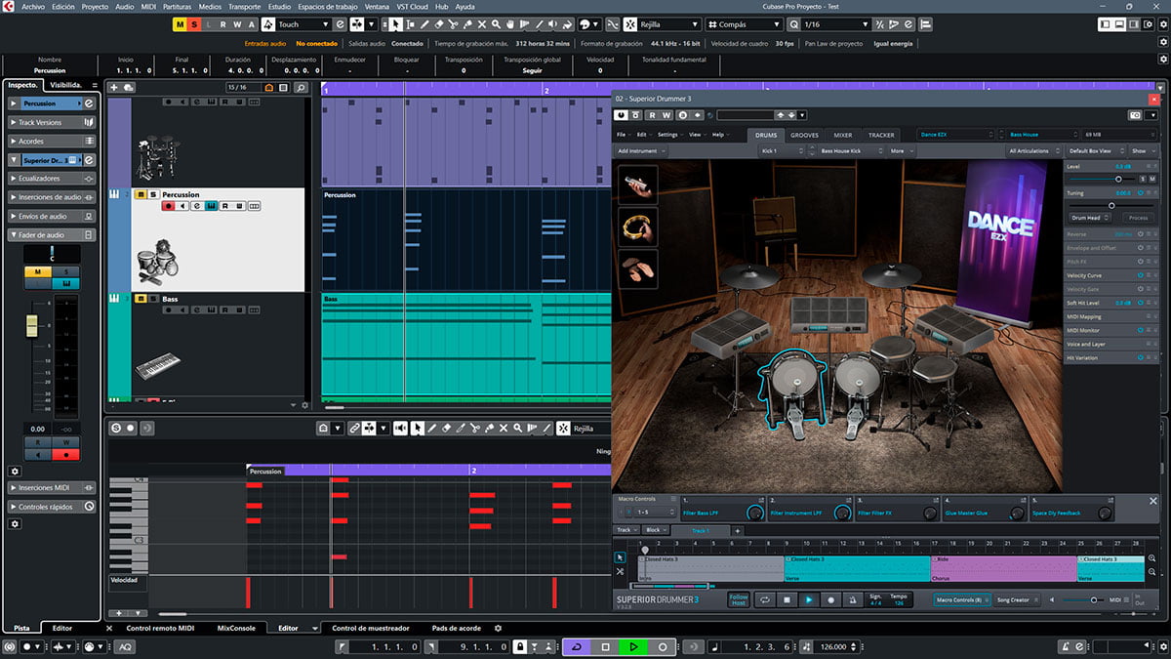Zoom out on Superior Drummer's song track
The width and height of the screenshot is (1171, 659).
tap(1151, 572)
